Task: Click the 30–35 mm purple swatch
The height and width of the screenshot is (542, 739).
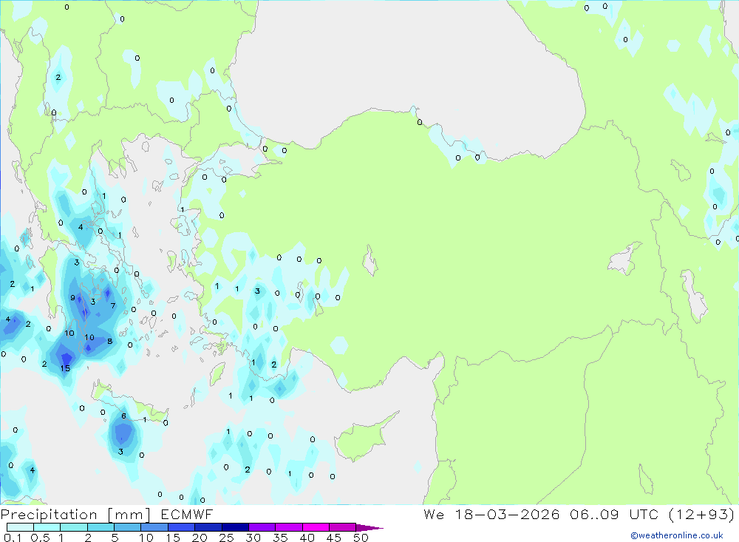Action: coord(262,527)
